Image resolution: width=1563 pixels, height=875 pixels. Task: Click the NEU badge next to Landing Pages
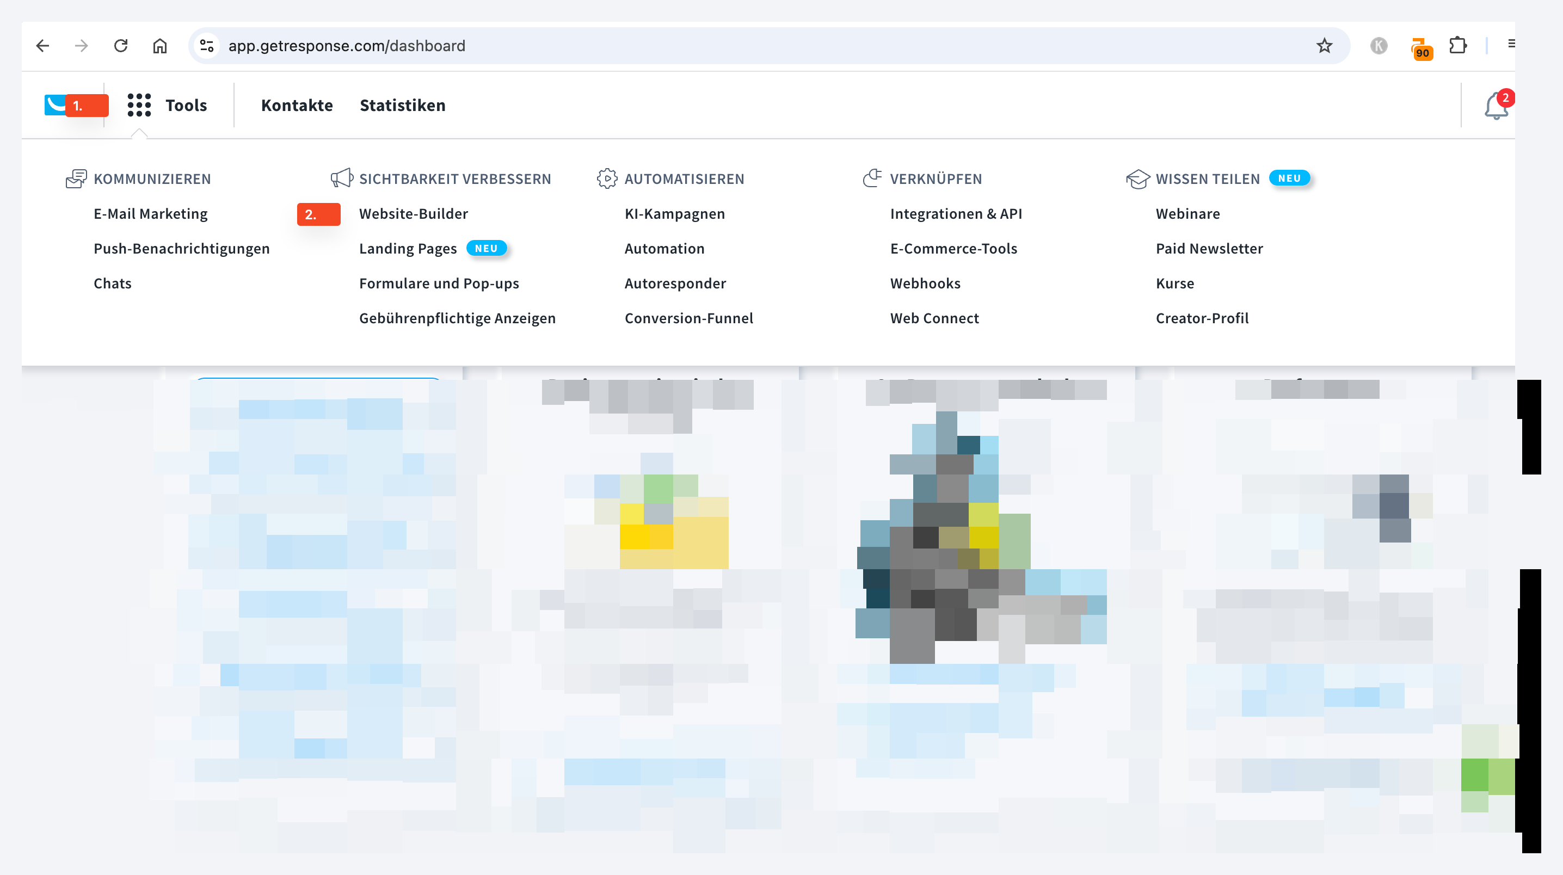[x=486, y=248]
